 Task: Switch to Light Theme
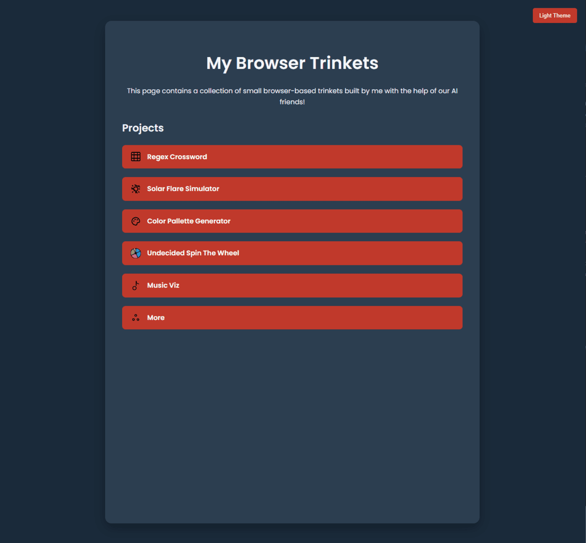(x=554, y=16)
